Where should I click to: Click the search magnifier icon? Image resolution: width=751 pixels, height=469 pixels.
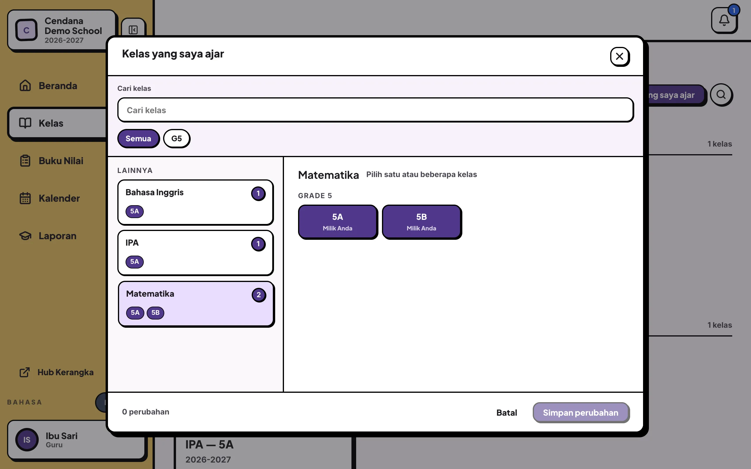(721, 95)
